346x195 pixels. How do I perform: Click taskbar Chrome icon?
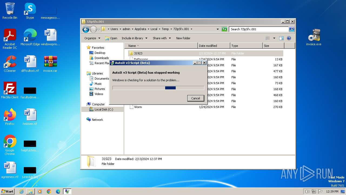[49, 191]
